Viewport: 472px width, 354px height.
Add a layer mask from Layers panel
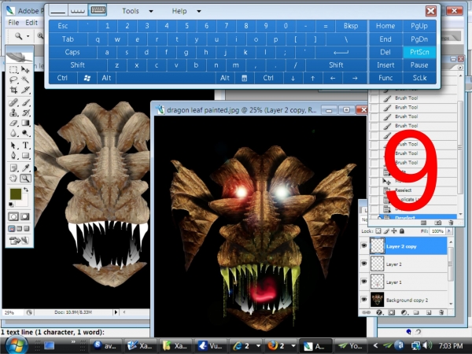[x=391, y=312]
